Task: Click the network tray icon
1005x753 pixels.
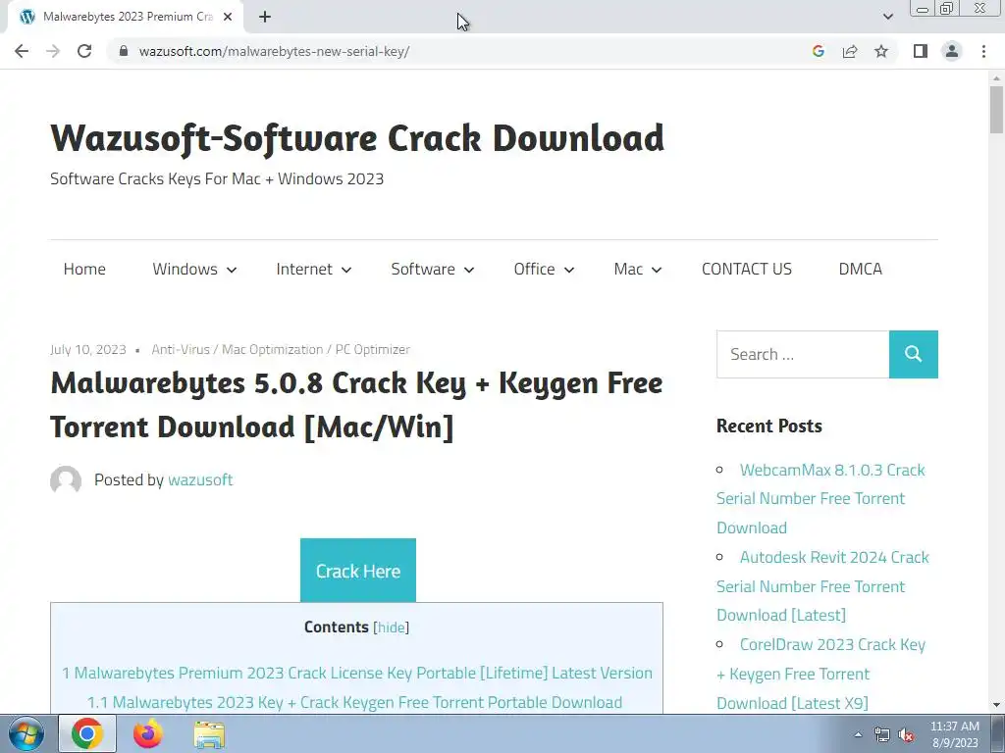Action: pyautogui.click(x=882, y=734)
